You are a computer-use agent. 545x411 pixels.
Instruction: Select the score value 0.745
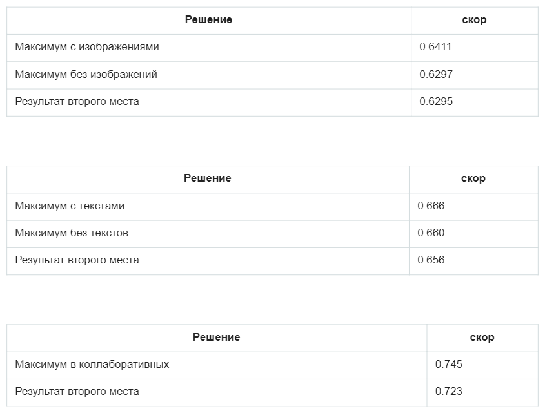click(449, 364)
